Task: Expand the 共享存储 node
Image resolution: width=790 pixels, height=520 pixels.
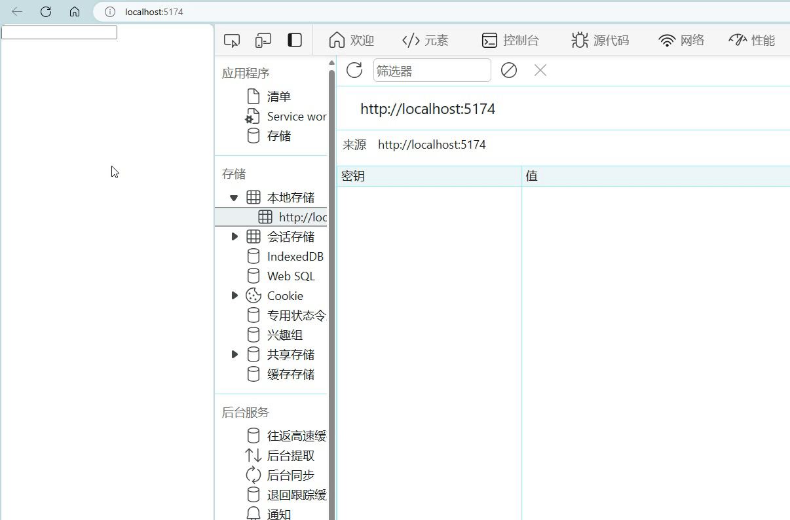Action: [234, 354]
